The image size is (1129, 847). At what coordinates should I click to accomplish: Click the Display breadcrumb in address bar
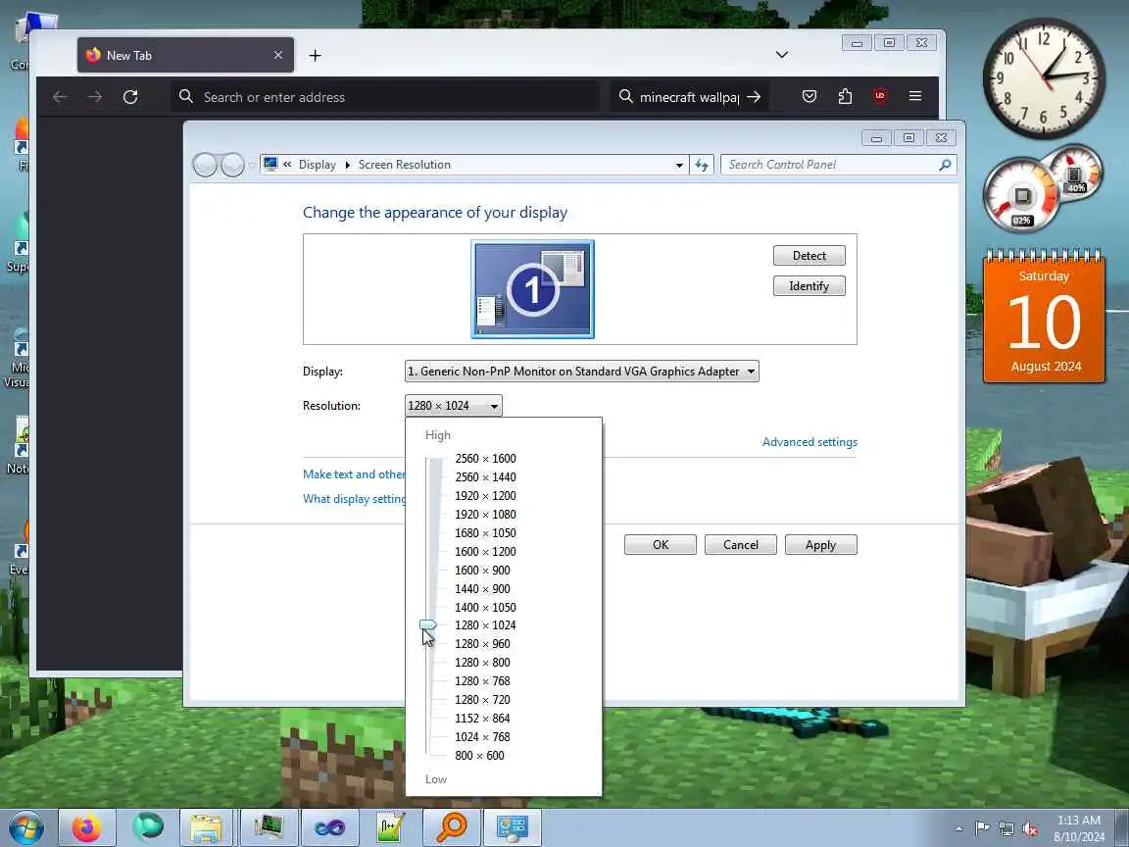[317, 165]
